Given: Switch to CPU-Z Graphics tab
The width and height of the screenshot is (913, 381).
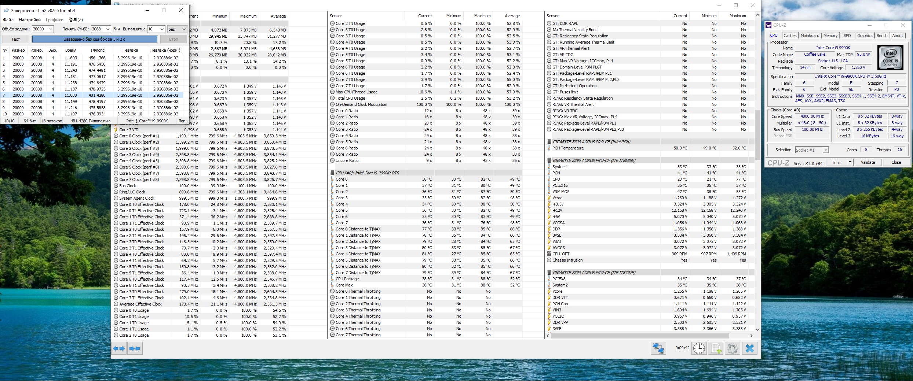Looking at the screenshot, I should click(865, 36).
